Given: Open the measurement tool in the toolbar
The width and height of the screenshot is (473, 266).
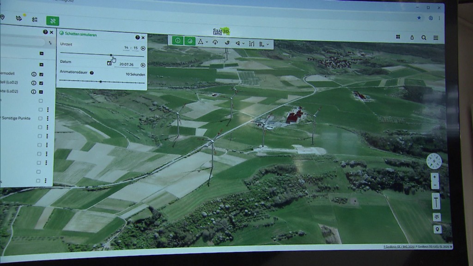Looking at the screenshot, I should tap(201, 42).
